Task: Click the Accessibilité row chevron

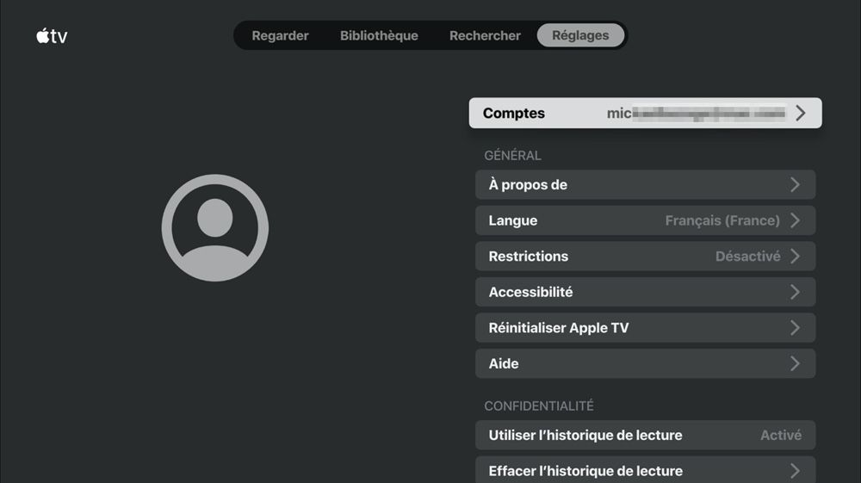Action: [795, 292]
